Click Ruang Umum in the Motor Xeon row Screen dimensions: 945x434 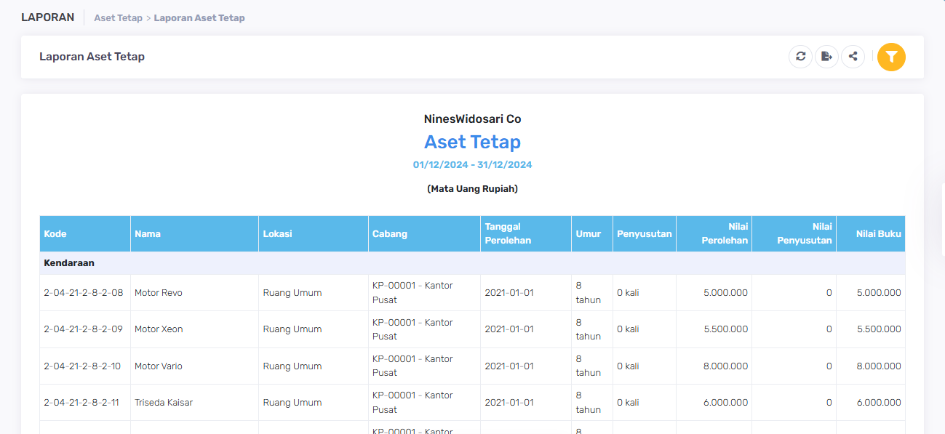point(292,329)
